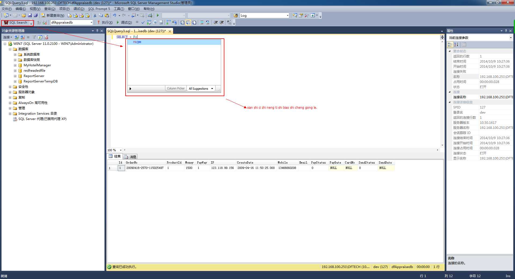The image size is (515, 279).
Task: Open the 工具(T) menu
Action: click(x=119, y=9)
